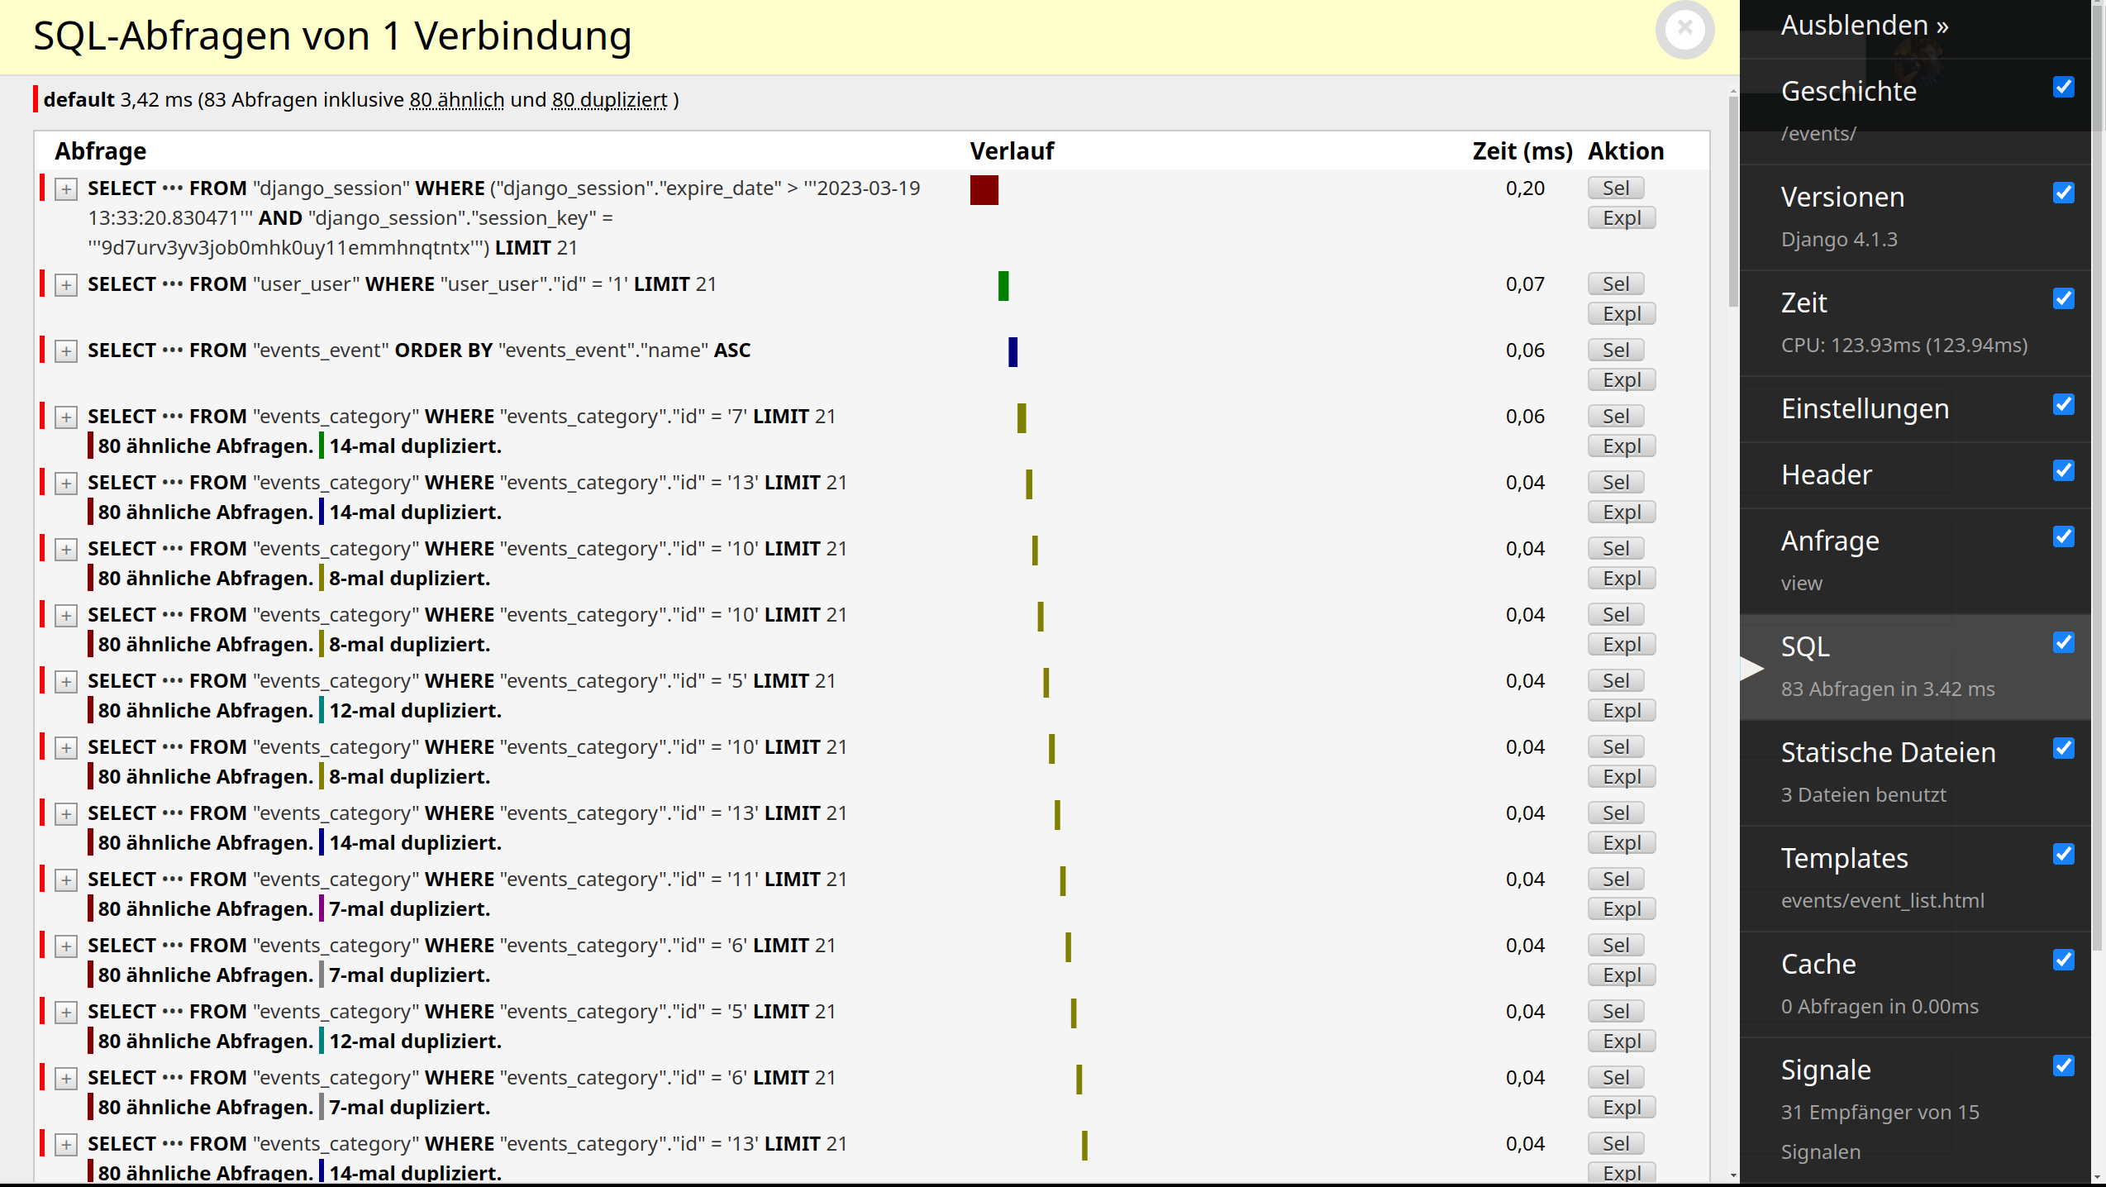Disable the Templates panel checkbox
Screen dimensions: 2106x1187
(2064, 854)
